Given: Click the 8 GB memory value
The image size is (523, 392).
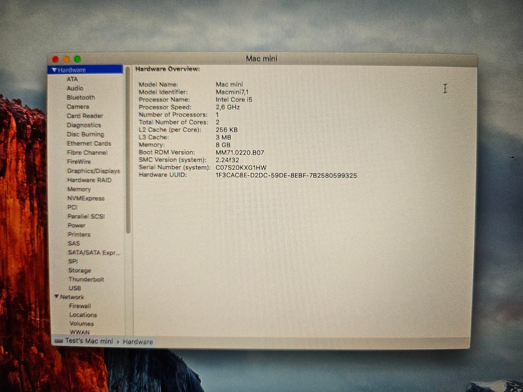Looking at the screenshot, I should pos(223,145).
